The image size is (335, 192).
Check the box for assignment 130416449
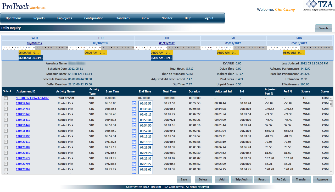click(x=6, y=125)
